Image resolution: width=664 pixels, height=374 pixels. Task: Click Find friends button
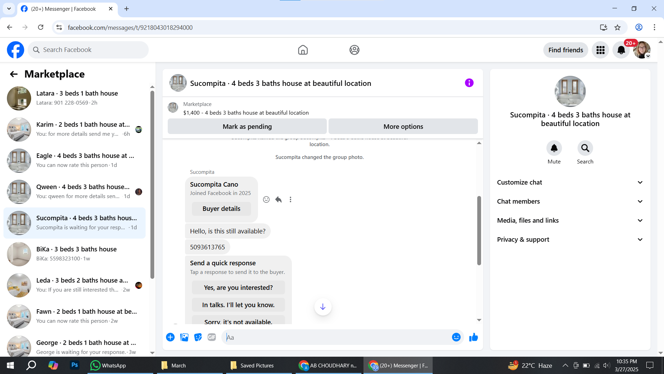566,50
